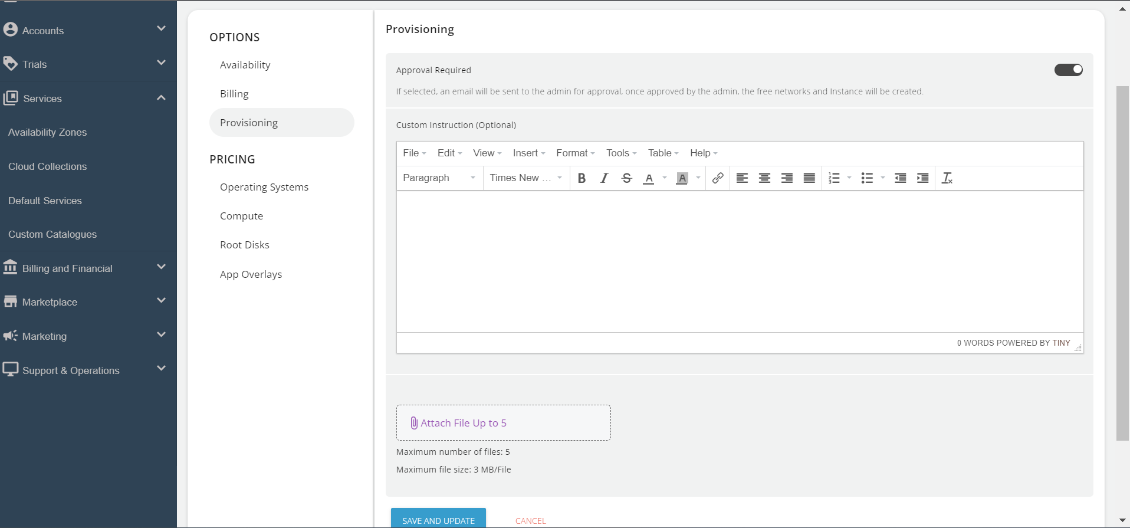Apply italic formatting
1130x528 pixels.
click(604, 178)
